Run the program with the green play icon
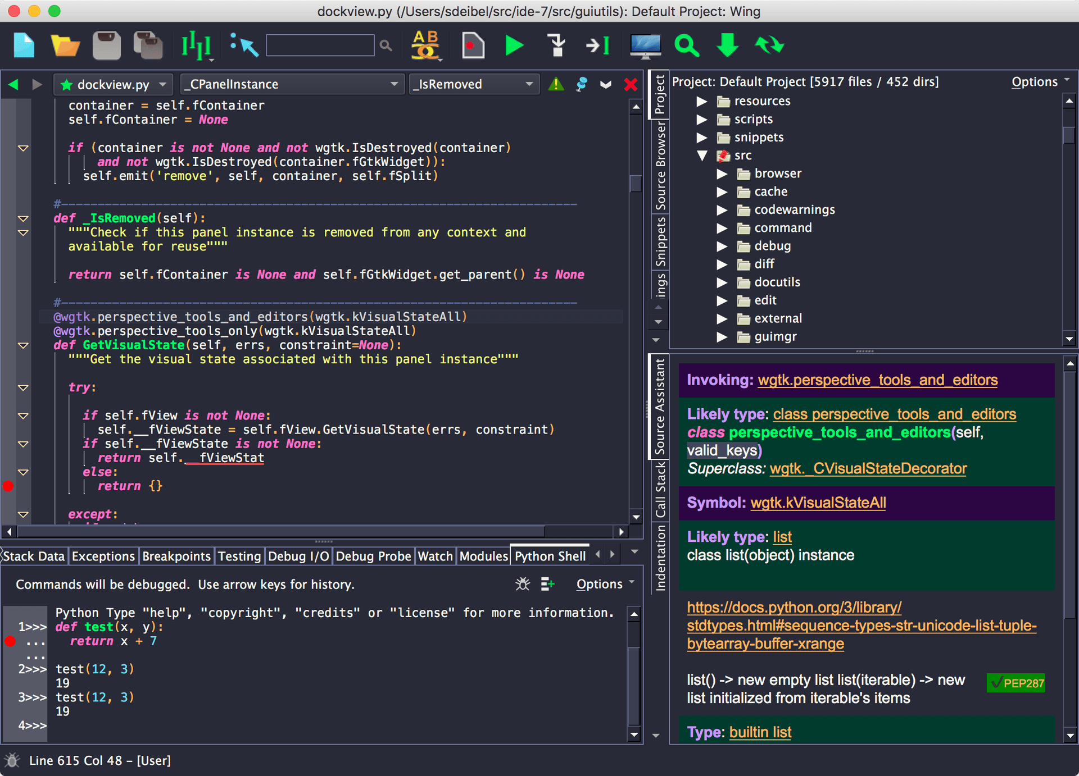This screenshot has height=776, width=1079. click(x=513, y=45)
